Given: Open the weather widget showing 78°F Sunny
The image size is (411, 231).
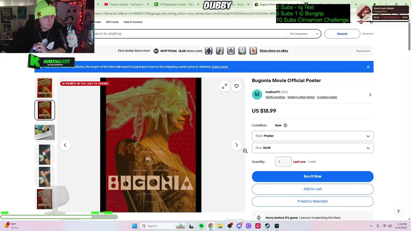Looking at the screenshot, I should tap(11, 226).
